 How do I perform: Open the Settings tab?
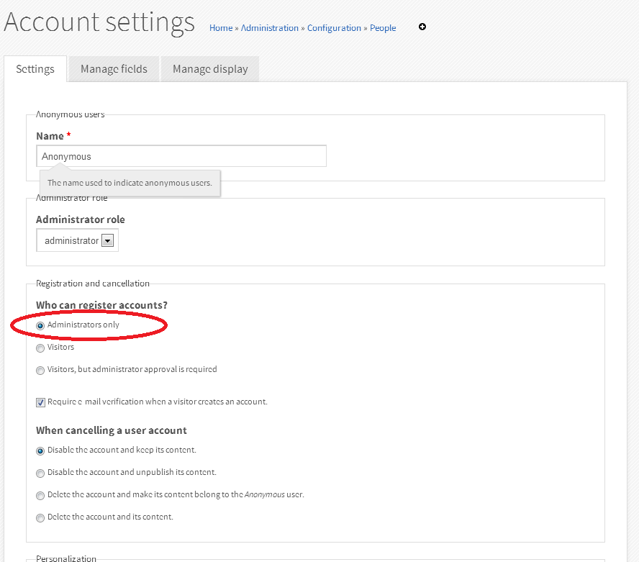(x=35, y=69)
